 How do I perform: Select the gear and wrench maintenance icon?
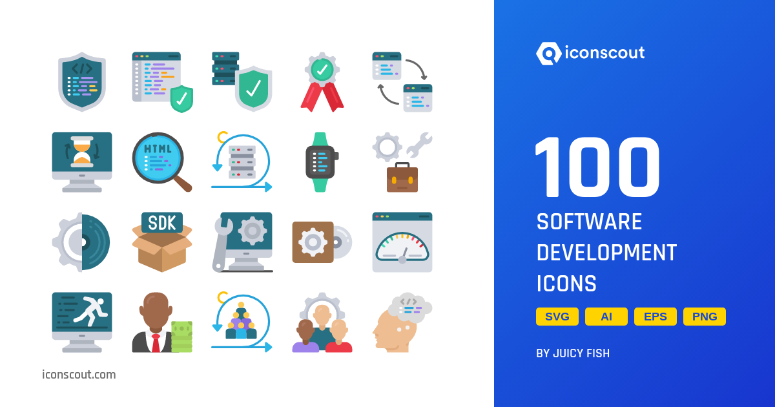[402, 162]
